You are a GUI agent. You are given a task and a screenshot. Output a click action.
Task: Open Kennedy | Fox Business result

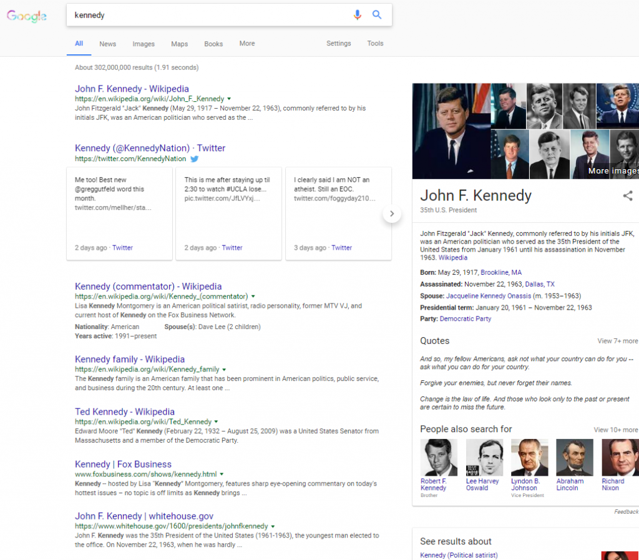123,464
